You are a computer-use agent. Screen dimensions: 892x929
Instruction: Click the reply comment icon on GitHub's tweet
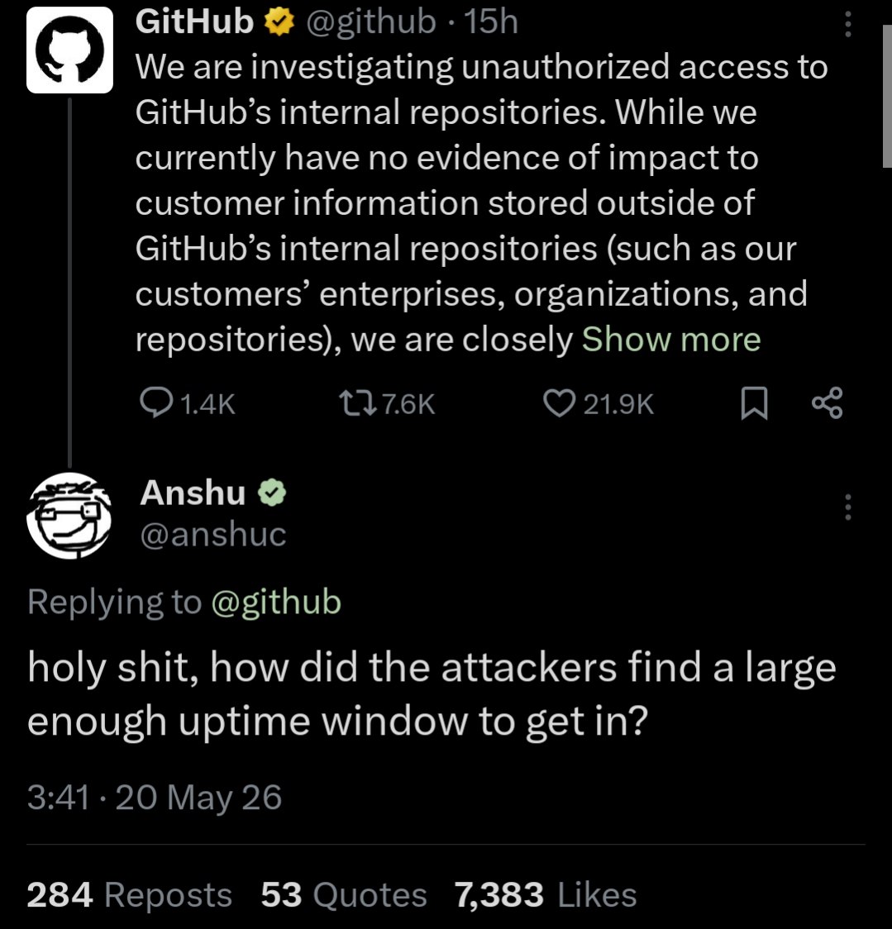(x=156, y=403)
